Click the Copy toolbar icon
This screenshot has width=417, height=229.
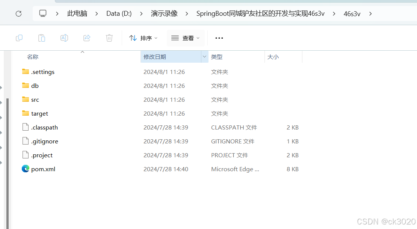[19, 38]
